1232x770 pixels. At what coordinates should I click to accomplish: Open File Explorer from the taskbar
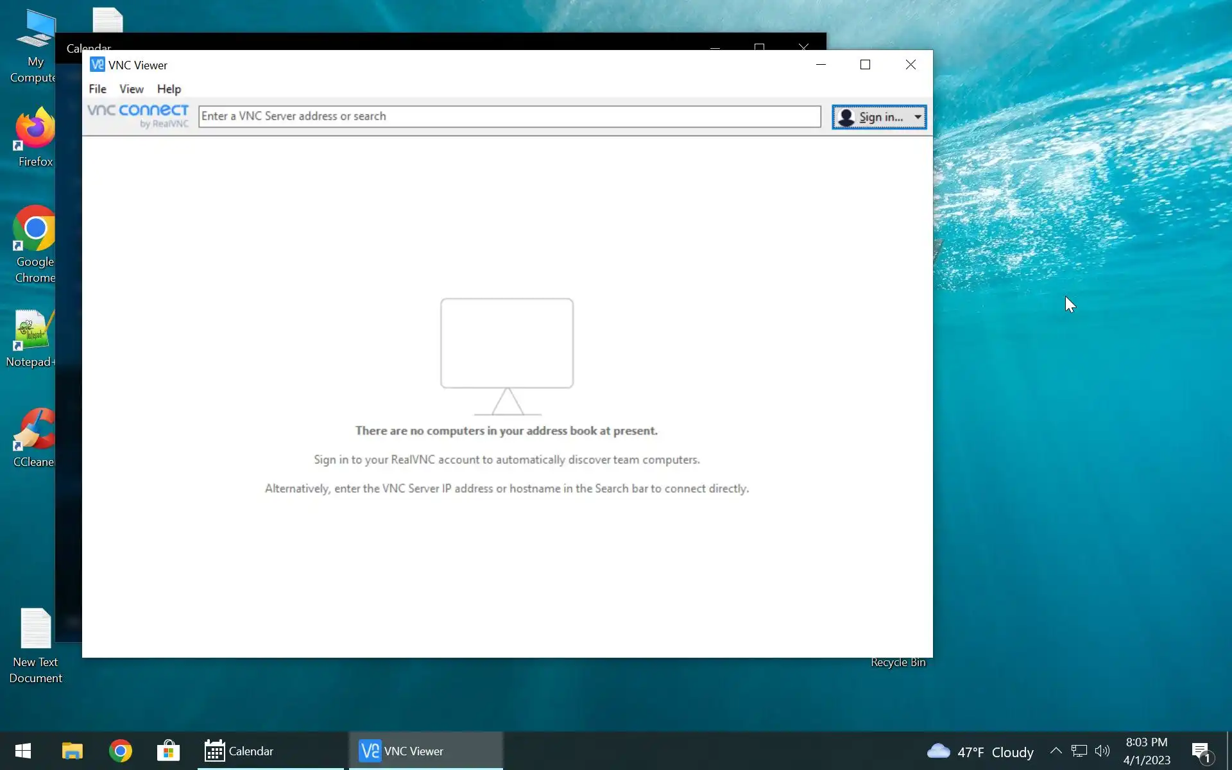[x=72, y=751]
